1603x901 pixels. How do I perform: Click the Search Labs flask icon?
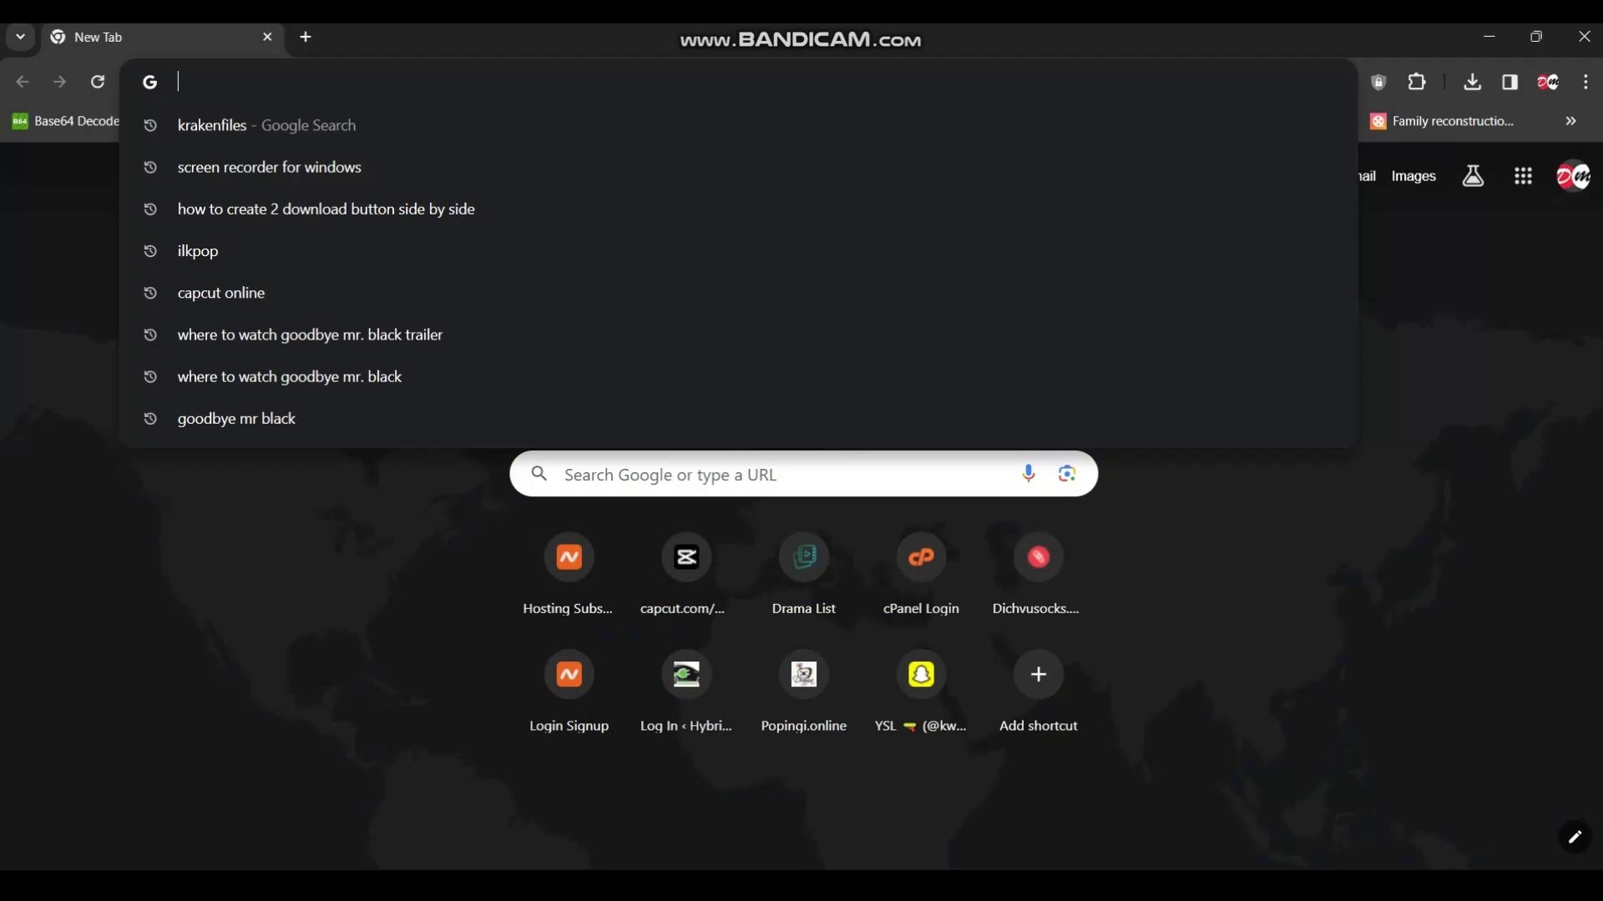(x=1474, y=176)
